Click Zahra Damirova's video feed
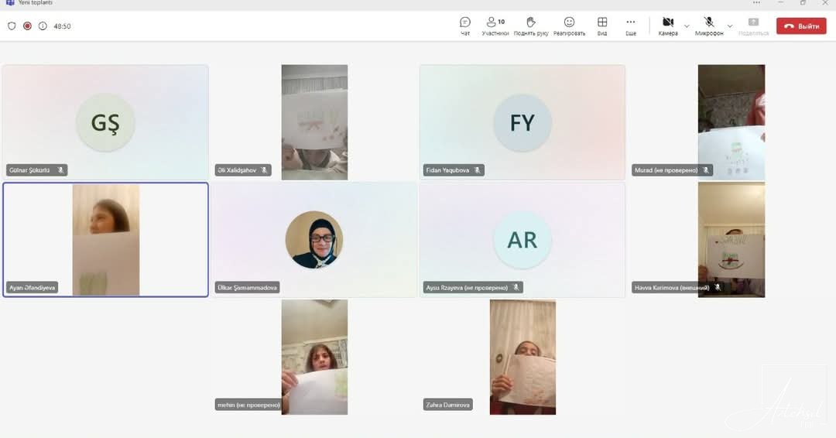 (x=522, y=357)
